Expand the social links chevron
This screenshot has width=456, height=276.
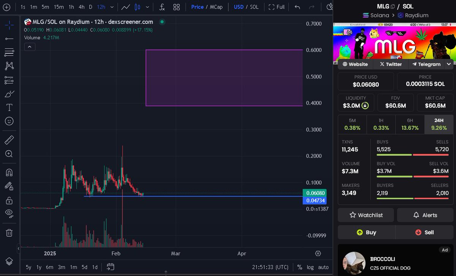pos(449,64)
